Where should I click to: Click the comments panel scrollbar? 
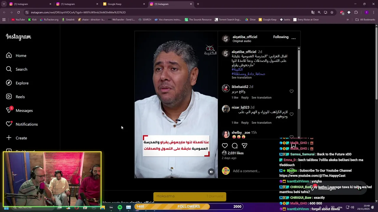(299, 79)
